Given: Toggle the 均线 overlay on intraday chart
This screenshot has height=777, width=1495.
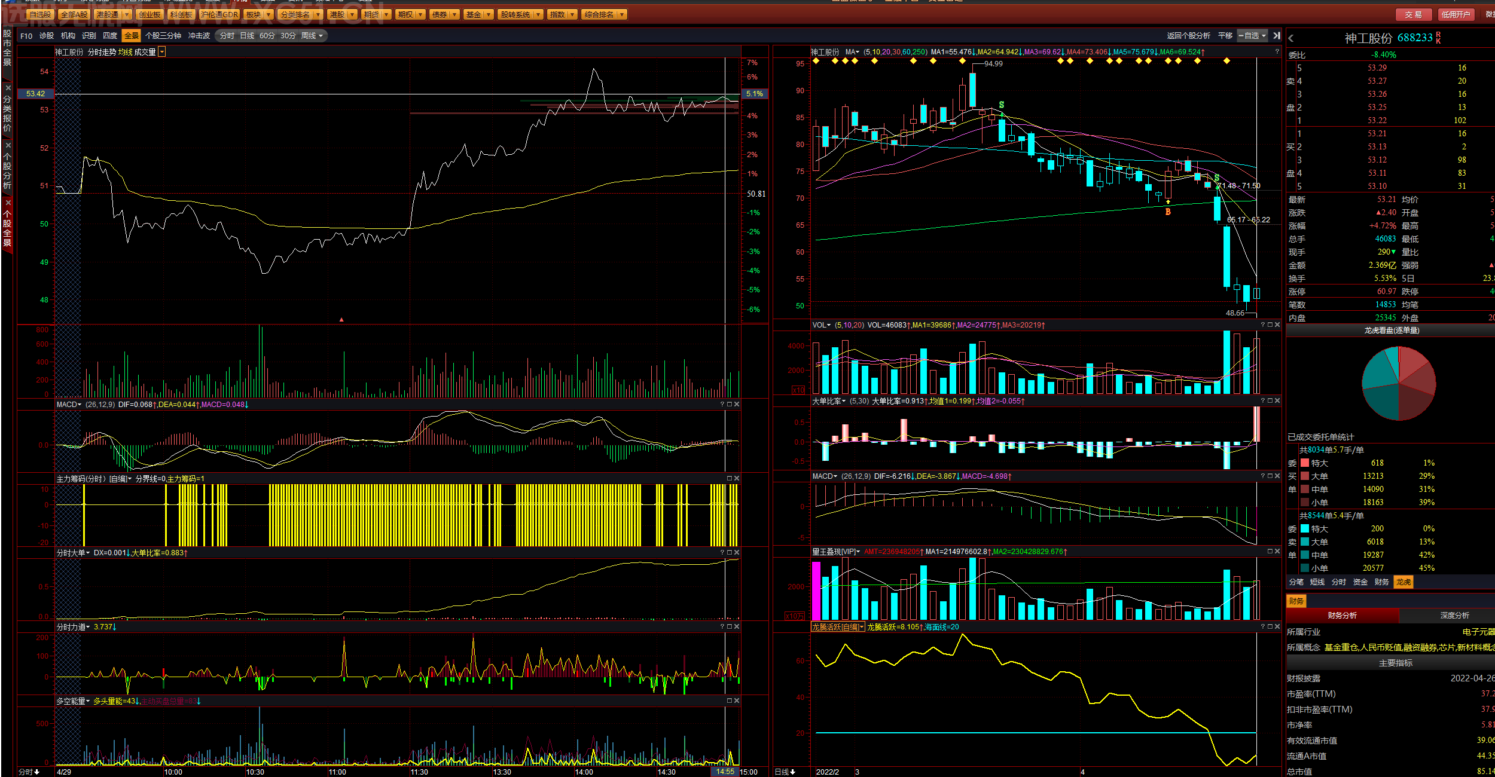Looking at the screenshot, I should click(125, 53).
